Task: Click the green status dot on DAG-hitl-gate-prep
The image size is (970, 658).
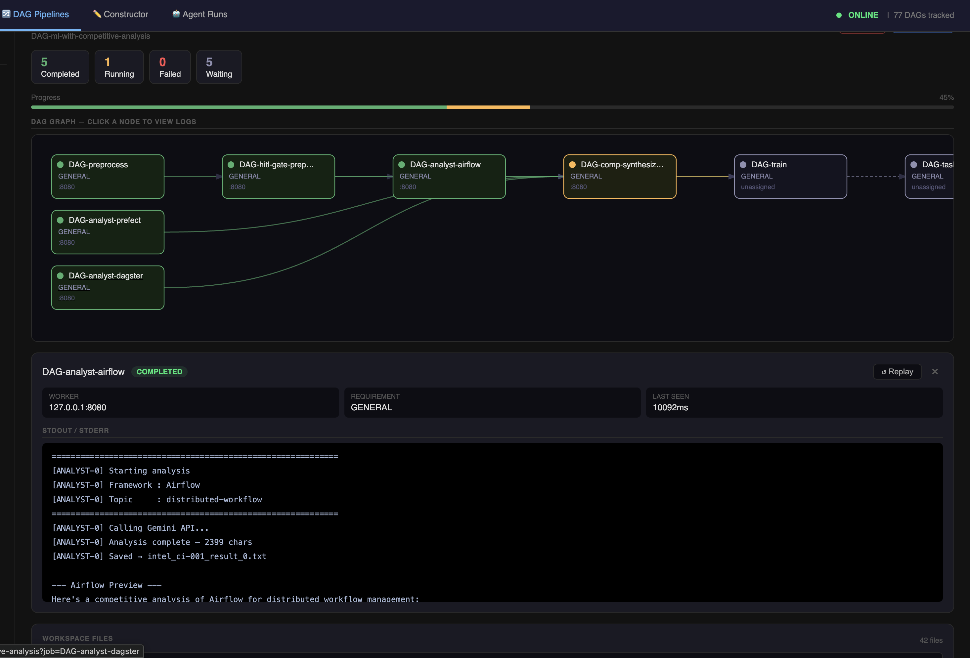Action: (x=231, y=164)
